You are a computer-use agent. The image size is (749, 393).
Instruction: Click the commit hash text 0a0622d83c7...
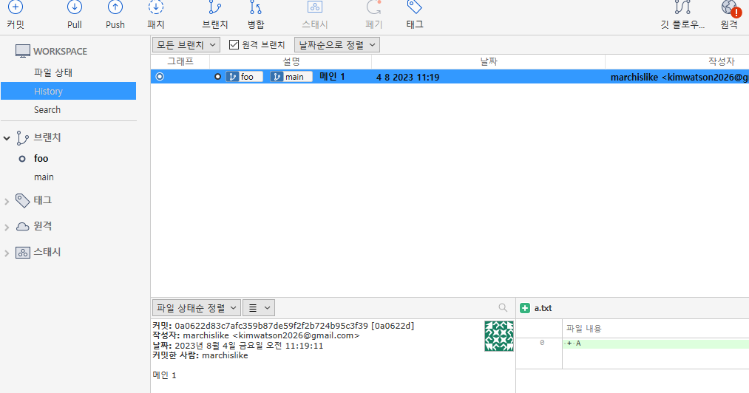271,326
